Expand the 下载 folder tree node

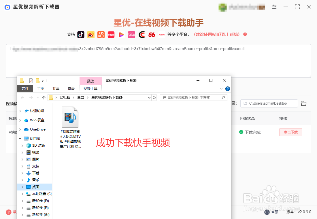click(x=22, y=173)
